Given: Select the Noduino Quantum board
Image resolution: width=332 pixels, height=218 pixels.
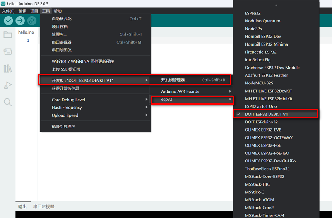Looking at the screenshot, I should (276, 21).
